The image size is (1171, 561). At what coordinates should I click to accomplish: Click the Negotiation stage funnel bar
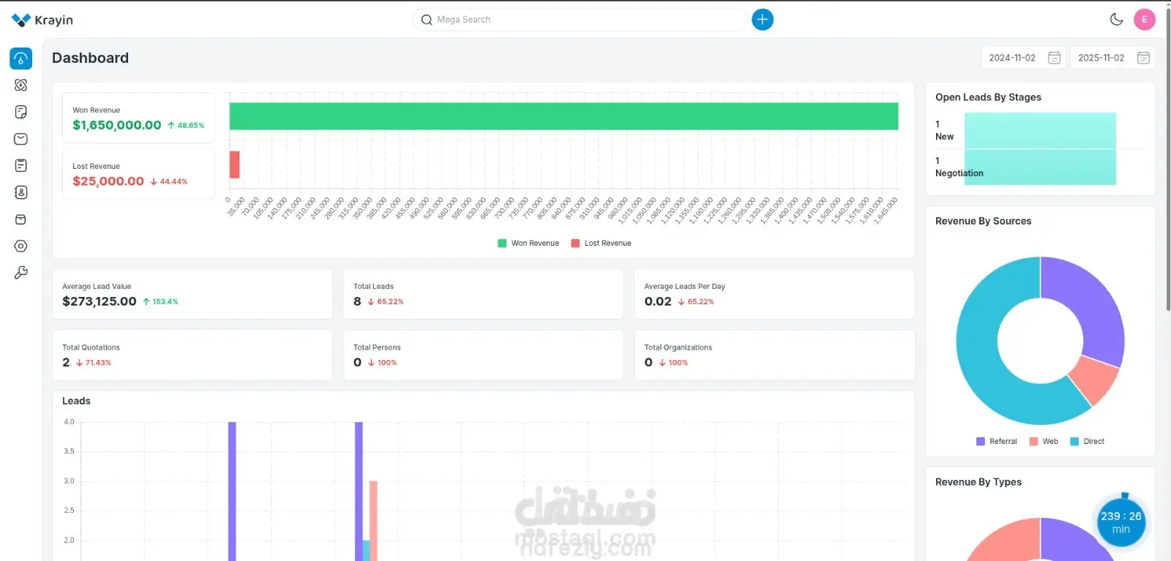coord(1040,167)
